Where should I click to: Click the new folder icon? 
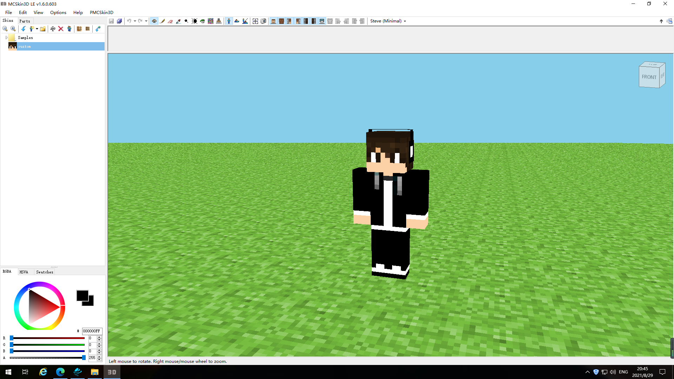[43, 29]
